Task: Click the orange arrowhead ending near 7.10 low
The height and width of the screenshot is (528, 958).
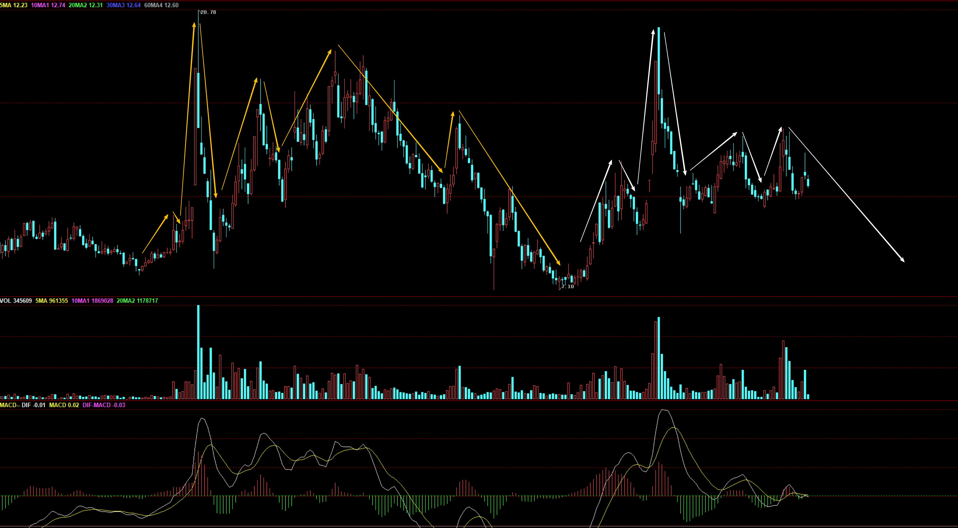Action: (x=559, y=264)
